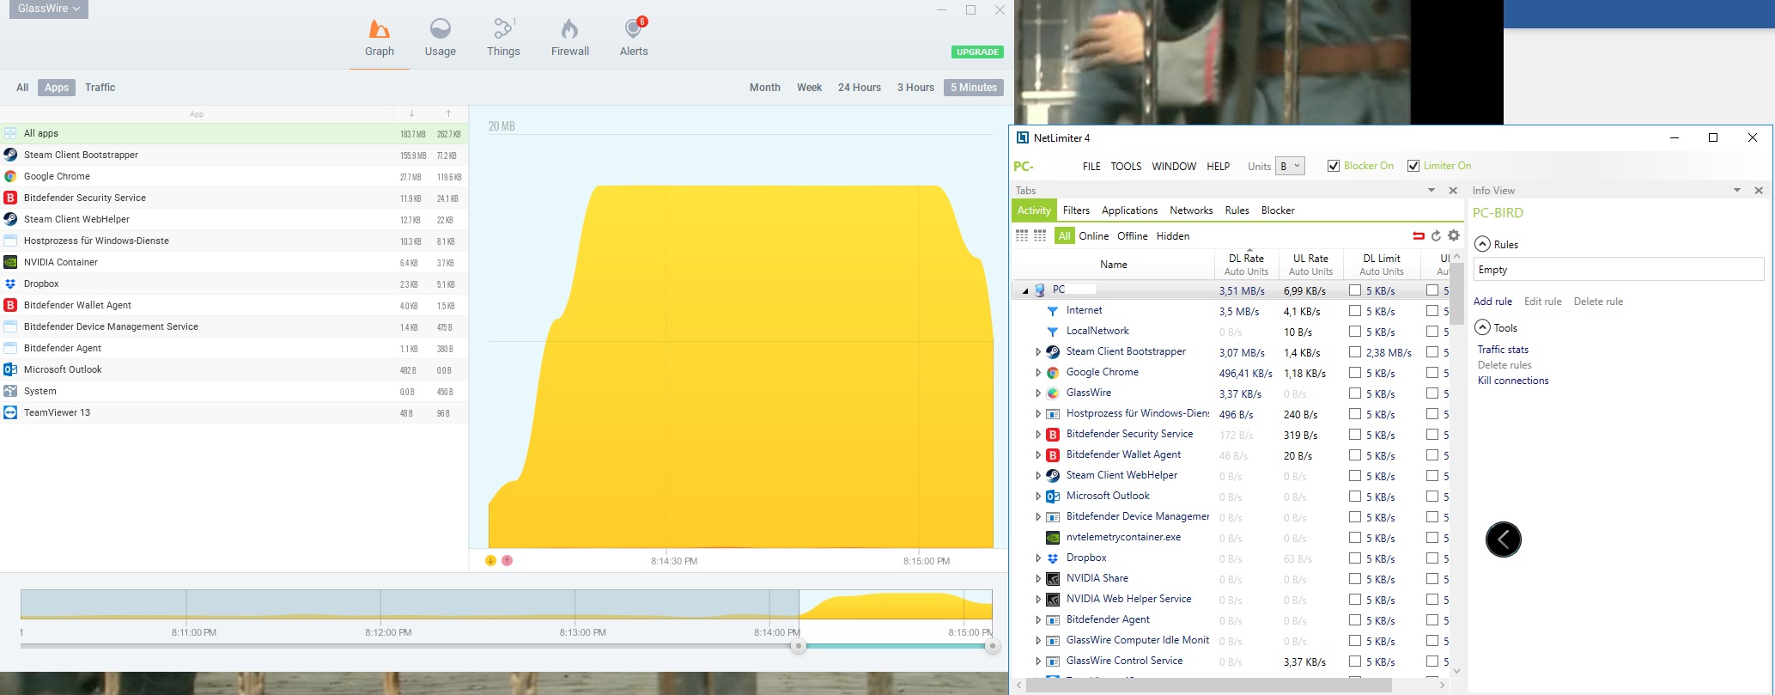Viewport: 1775px width, 695px height.
Task: Click the TeamViewer 13 icon in GlassWire list
Action: pos(10,412)
